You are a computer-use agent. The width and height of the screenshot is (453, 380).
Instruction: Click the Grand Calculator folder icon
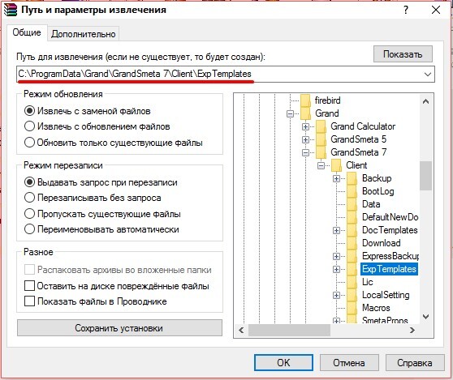click(321, 126)
